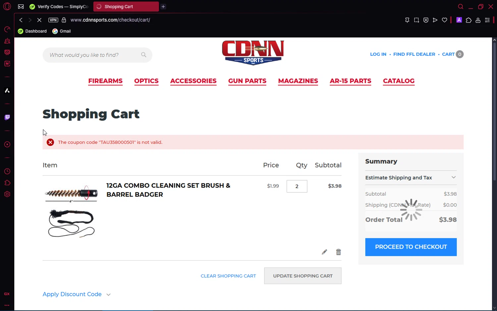Viewport: 497px width, 311px height.
Task: Open the LOG IN link
Action: [x=378, y=54]
